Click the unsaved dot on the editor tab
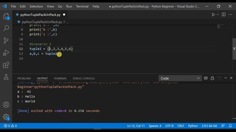Screen dimensions: 236x132 click(64, 15)
